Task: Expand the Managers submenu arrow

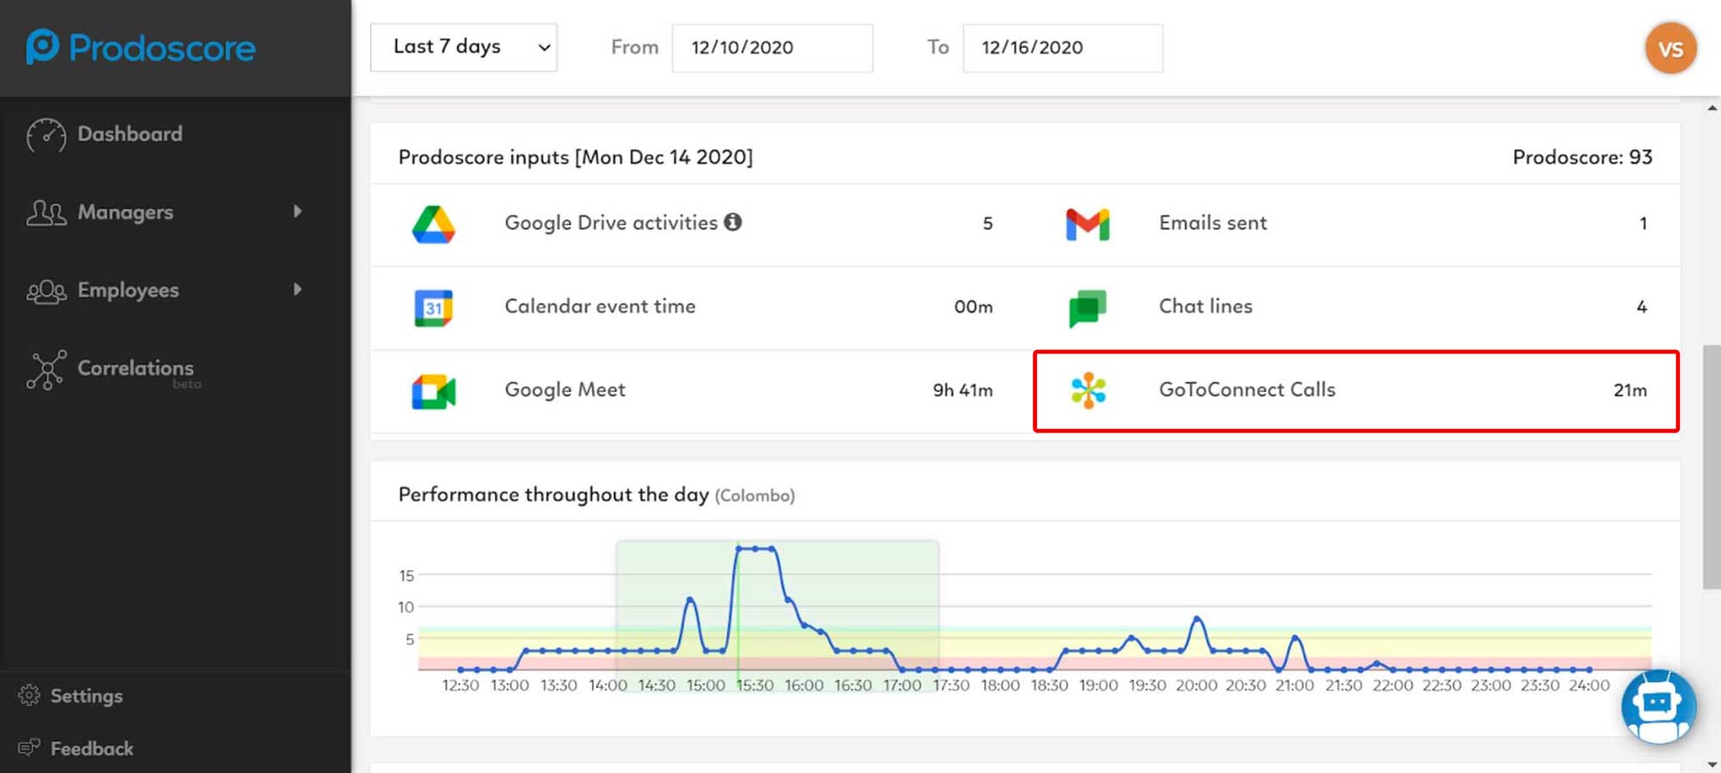Action: tap(298, 212)
